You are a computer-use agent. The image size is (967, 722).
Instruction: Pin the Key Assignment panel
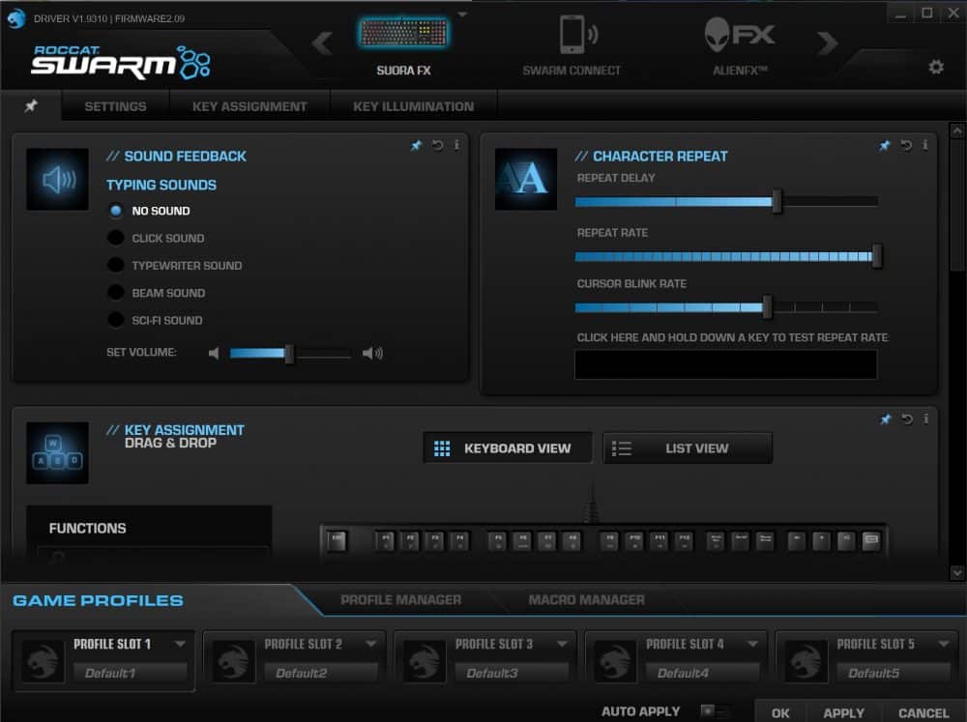tap(886, 419)
